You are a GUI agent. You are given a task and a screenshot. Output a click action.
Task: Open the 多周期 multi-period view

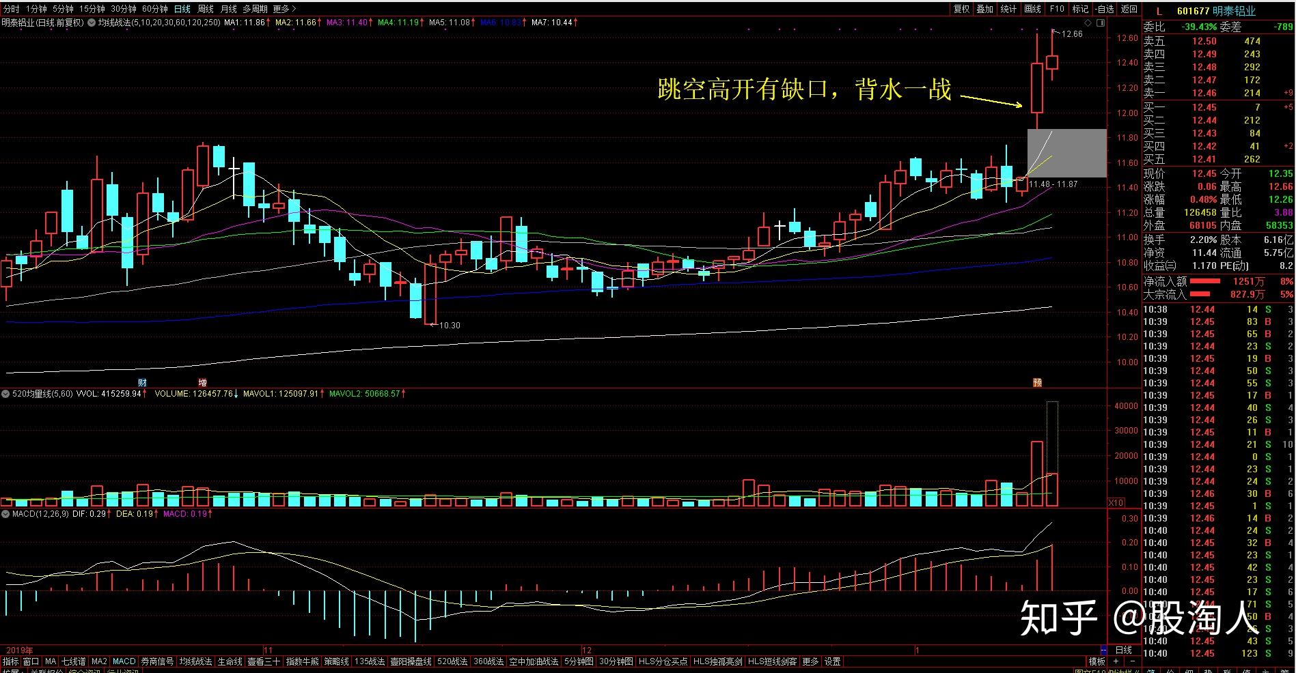tap(256, 9)
